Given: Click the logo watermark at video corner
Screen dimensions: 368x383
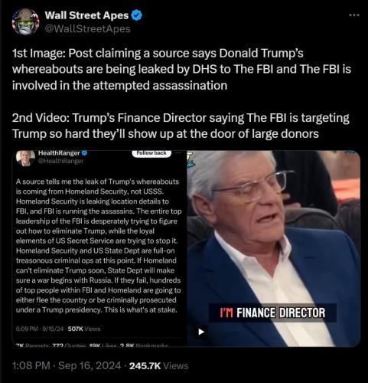Looking at the screenshot, I should click(x=191, y=159).
